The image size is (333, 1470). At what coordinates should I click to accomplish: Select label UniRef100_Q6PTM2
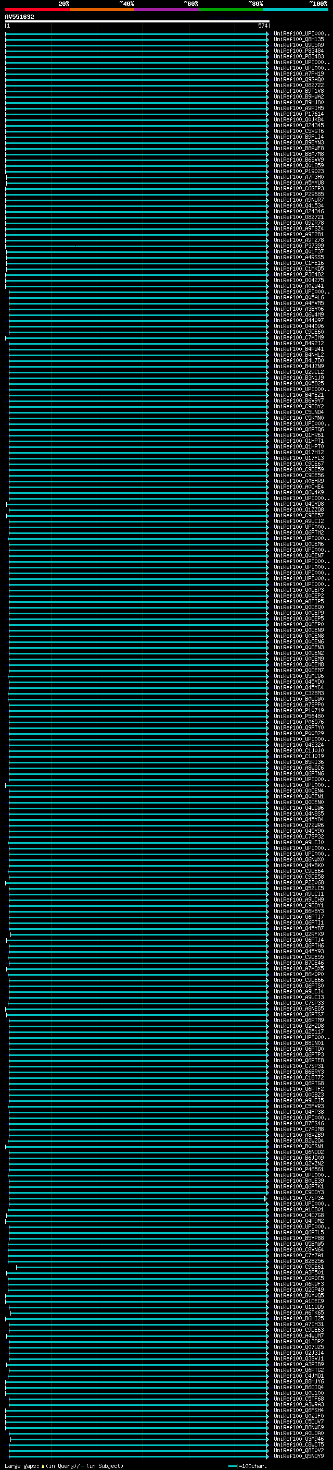coord(299,533)
